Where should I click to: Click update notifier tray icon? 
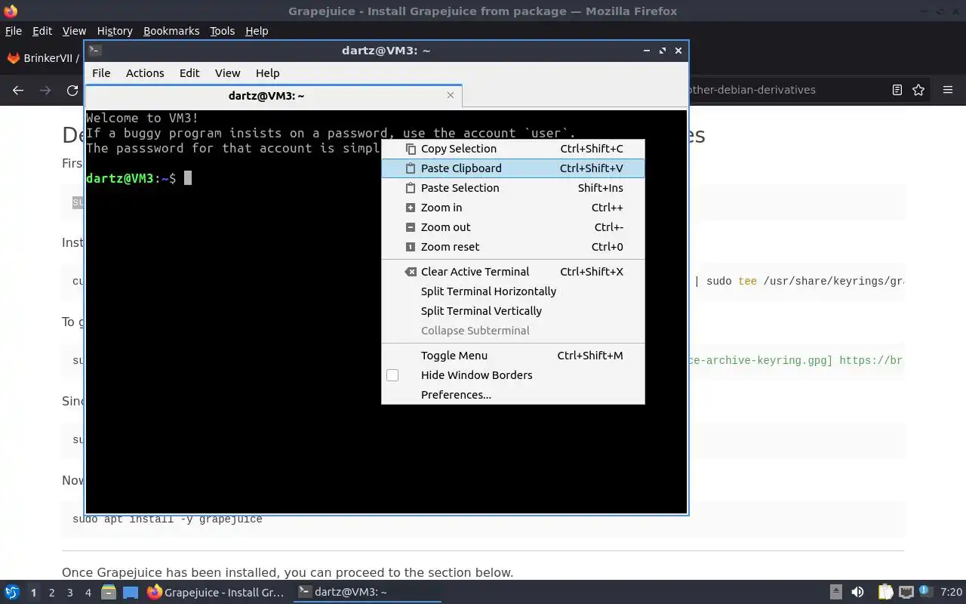click(x=924, y=592)
